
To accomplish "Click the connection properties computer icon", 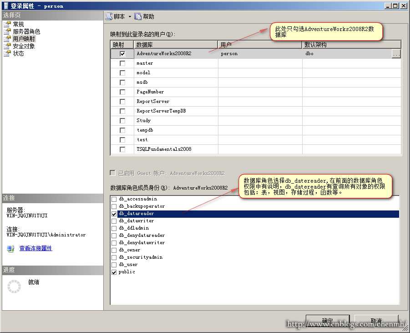I will click(x=11, y=249).
